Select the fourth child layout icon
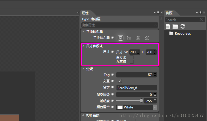 (x=147, y=38)
